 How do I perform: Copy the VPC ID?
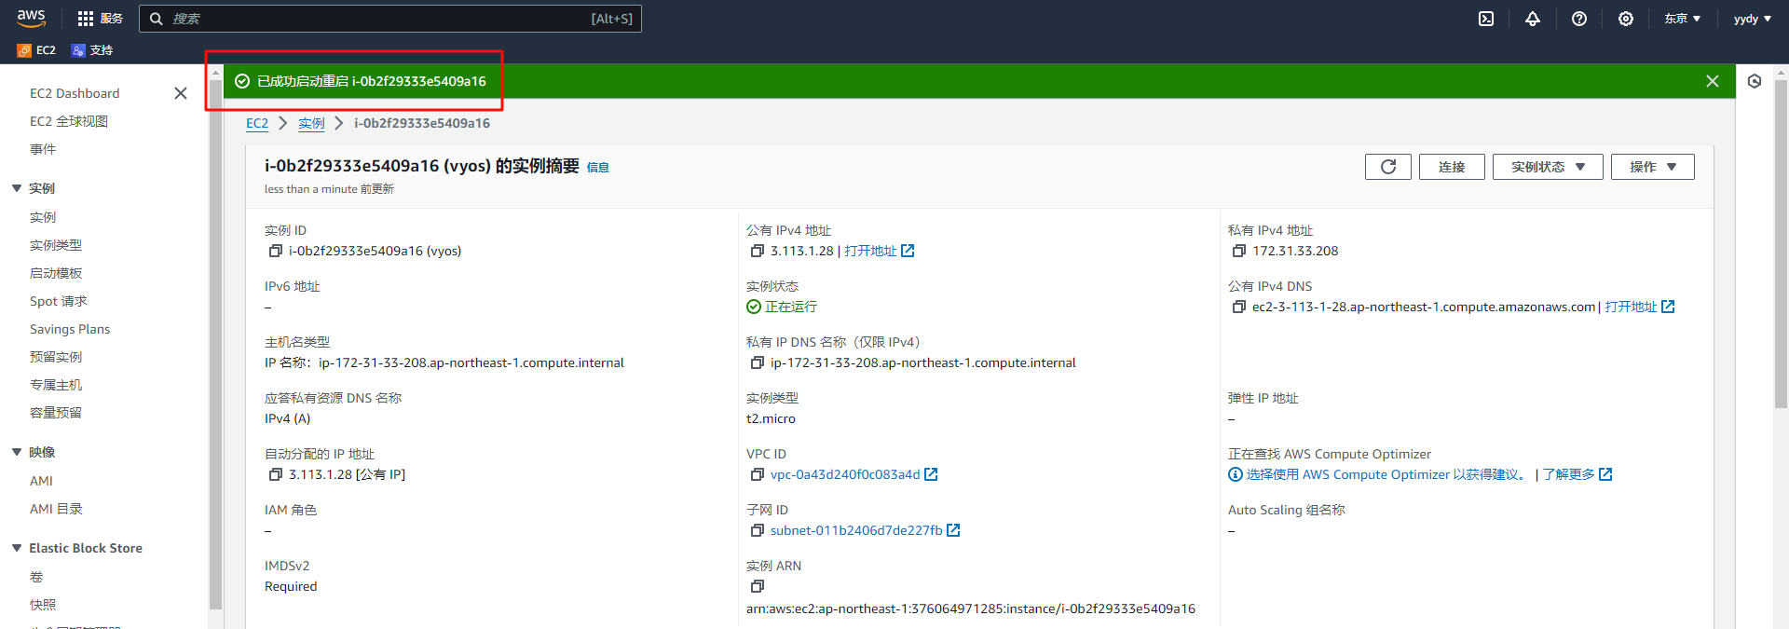click(758, 474)
